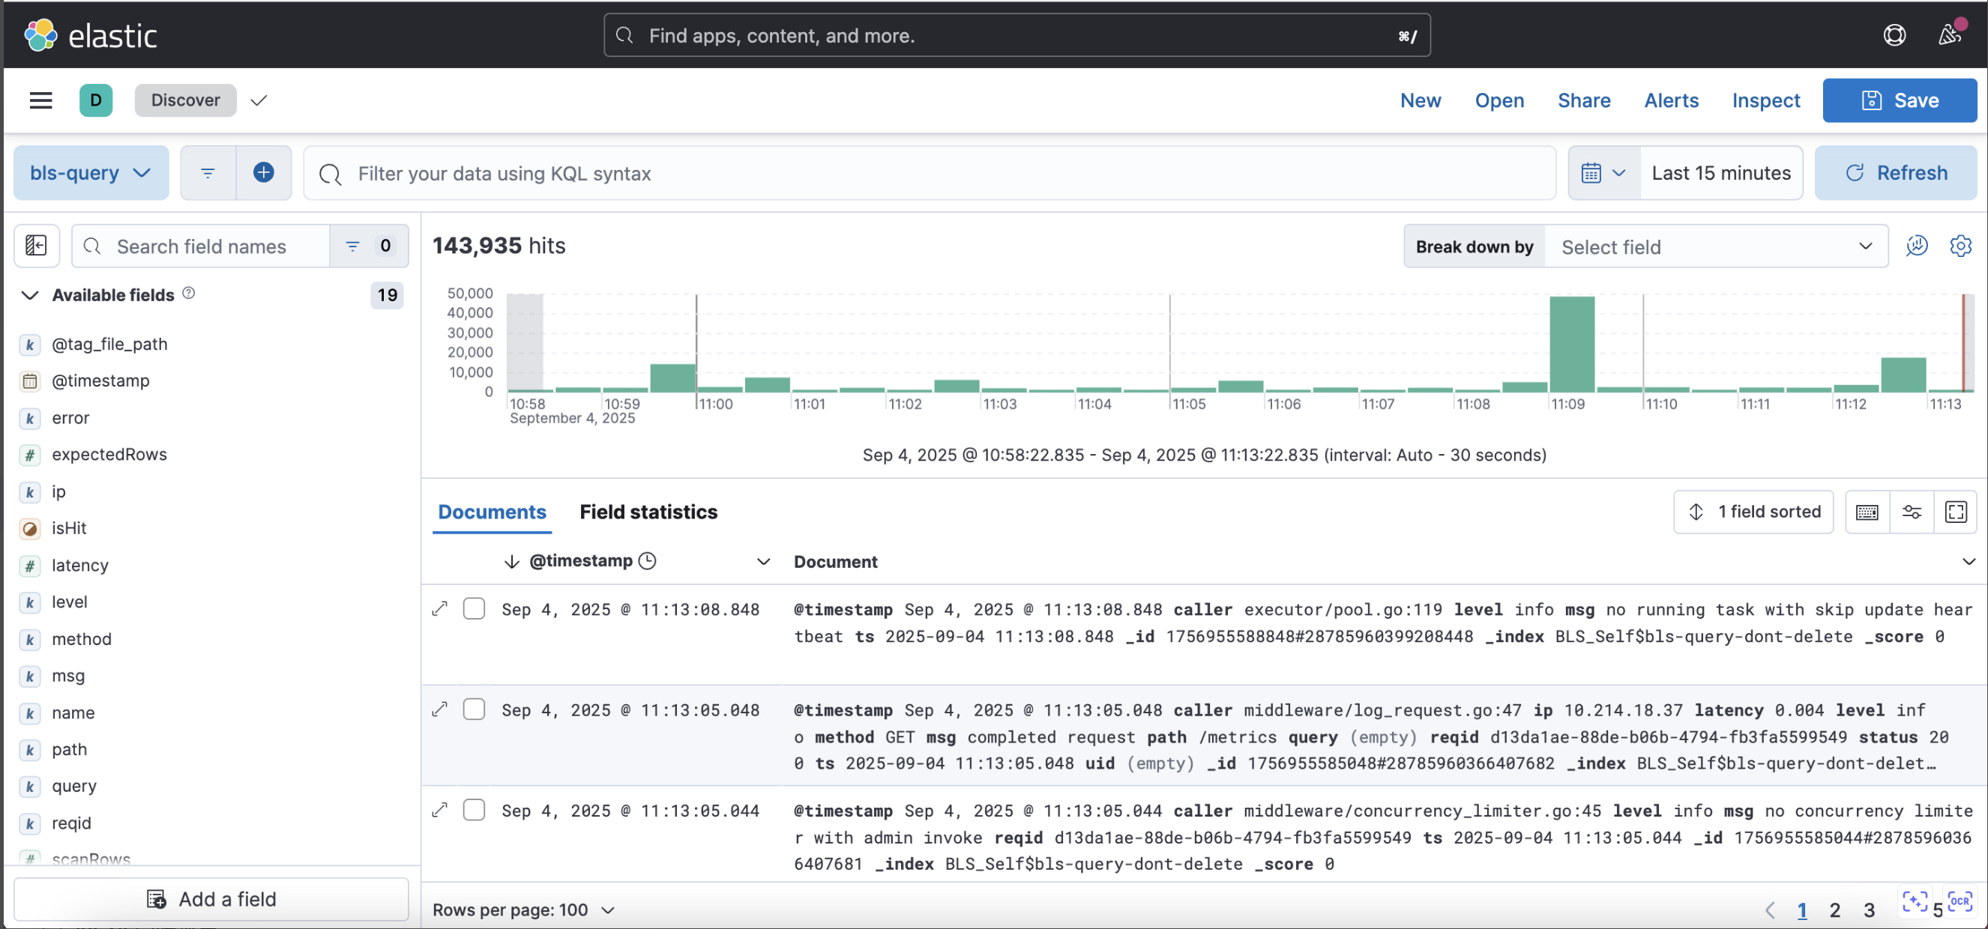Screen dimensions: 1988x929
Task: Click Alerts in the top menu
Action: (x=1671, y=100)
